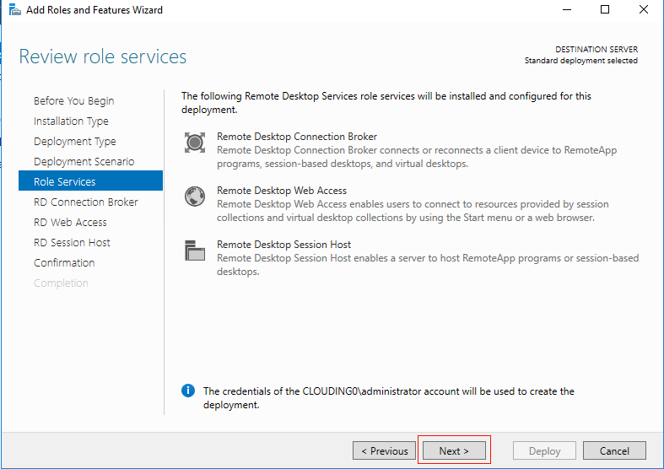
Task: Close the wizard window
Action: (643, 9)
